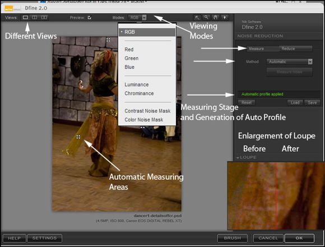Image resolution: width=325 pixels, height=247 pixels.
Task: Open SETTINGS
Action: point(45,238)
